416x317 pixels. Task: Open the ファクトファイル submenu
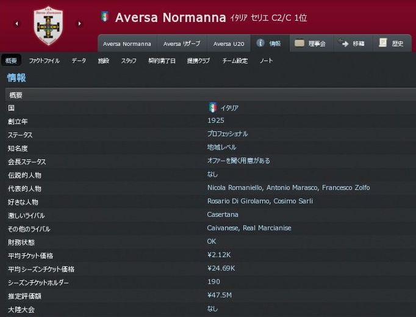44,60
